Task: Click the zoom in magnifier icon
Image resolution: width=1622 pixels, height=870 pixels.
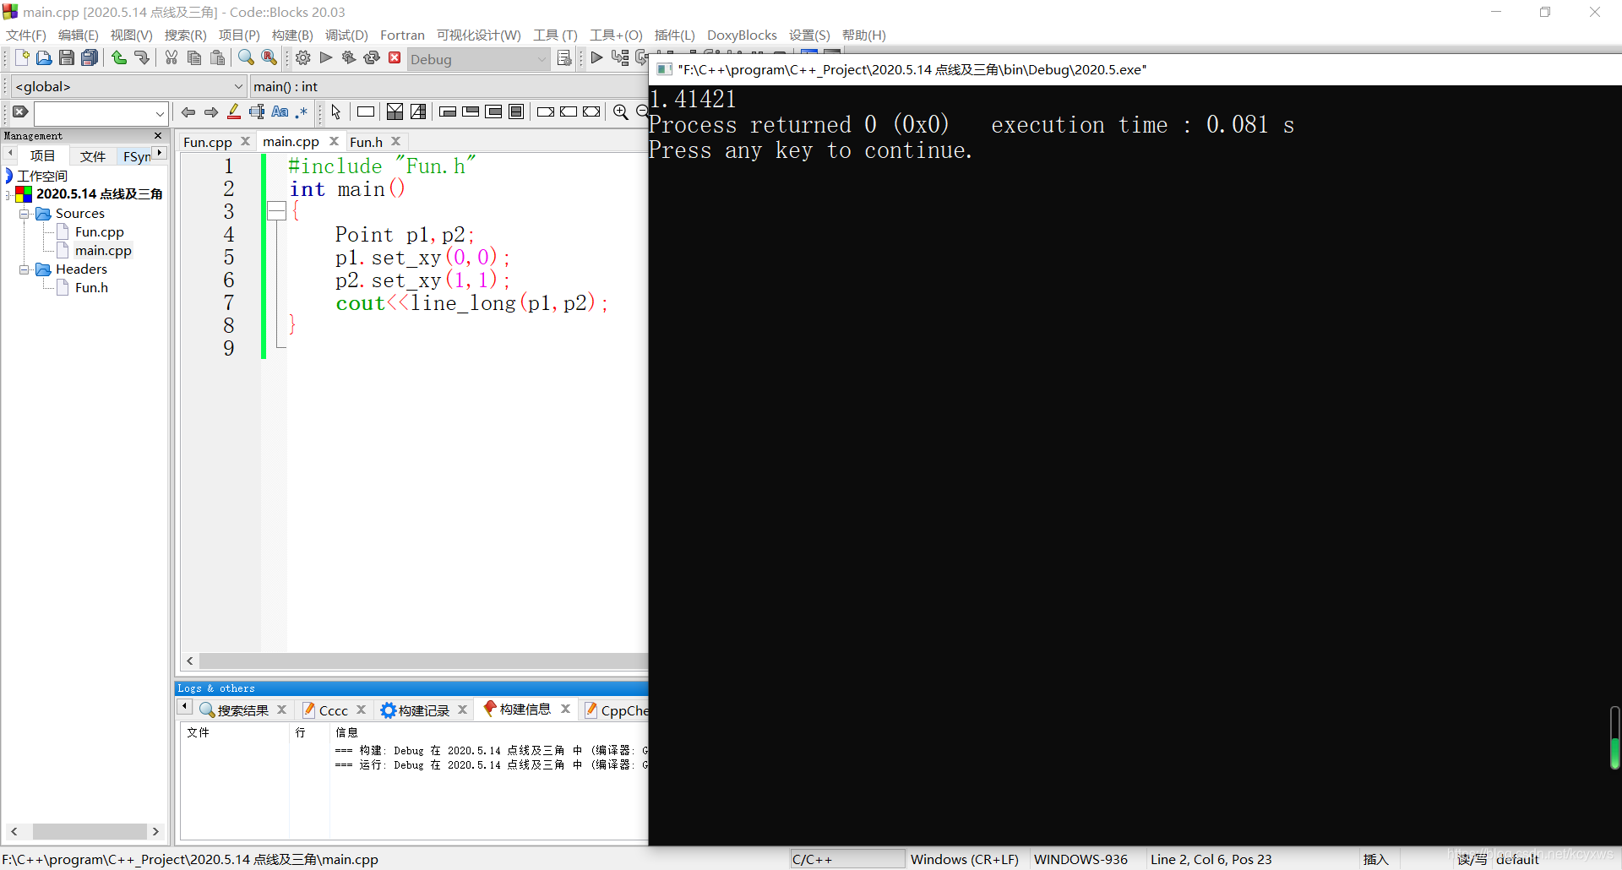Action: click(x=621, y=111)
